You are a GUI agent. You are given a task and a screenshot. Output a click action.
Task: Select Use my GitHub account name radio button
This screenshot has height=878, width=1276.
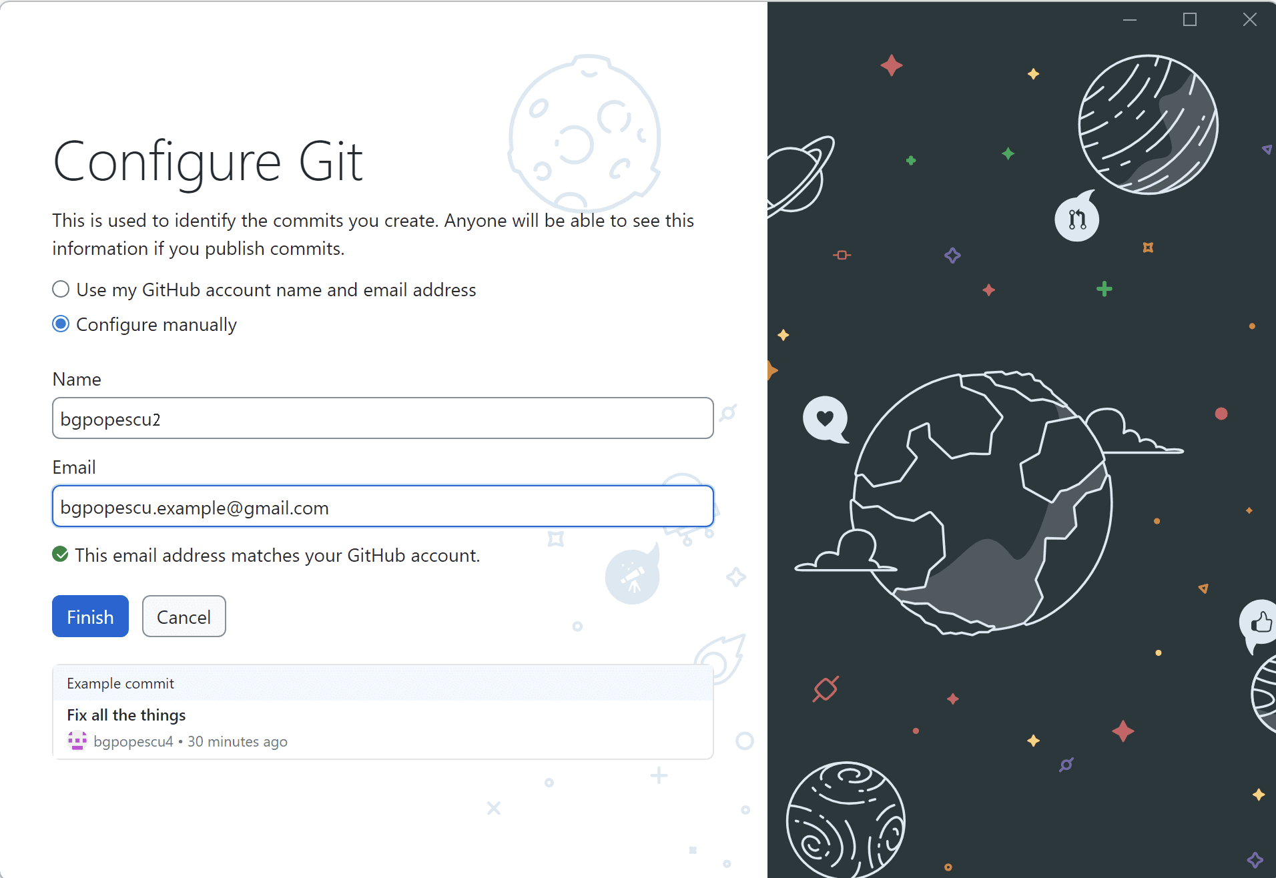pyautogui.click(x=61, y=290)
